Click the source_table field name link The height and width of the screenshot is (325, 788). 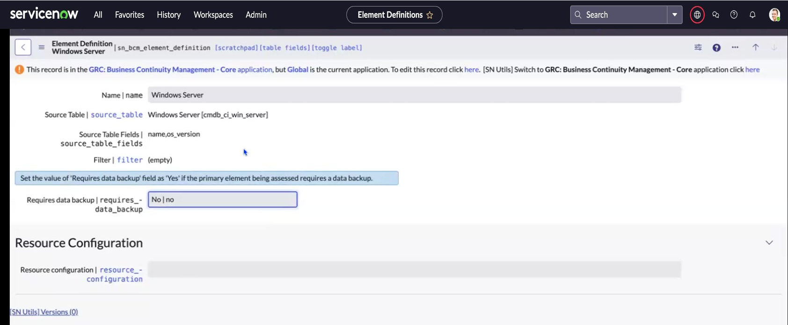click(117, 115)
